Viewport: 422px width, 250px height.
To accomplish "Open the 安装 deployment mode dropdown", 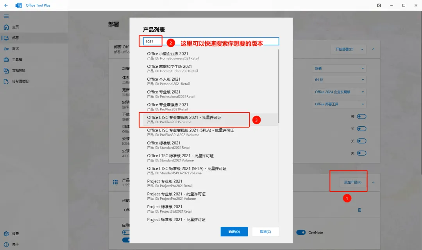I will (x=340, y=69).
